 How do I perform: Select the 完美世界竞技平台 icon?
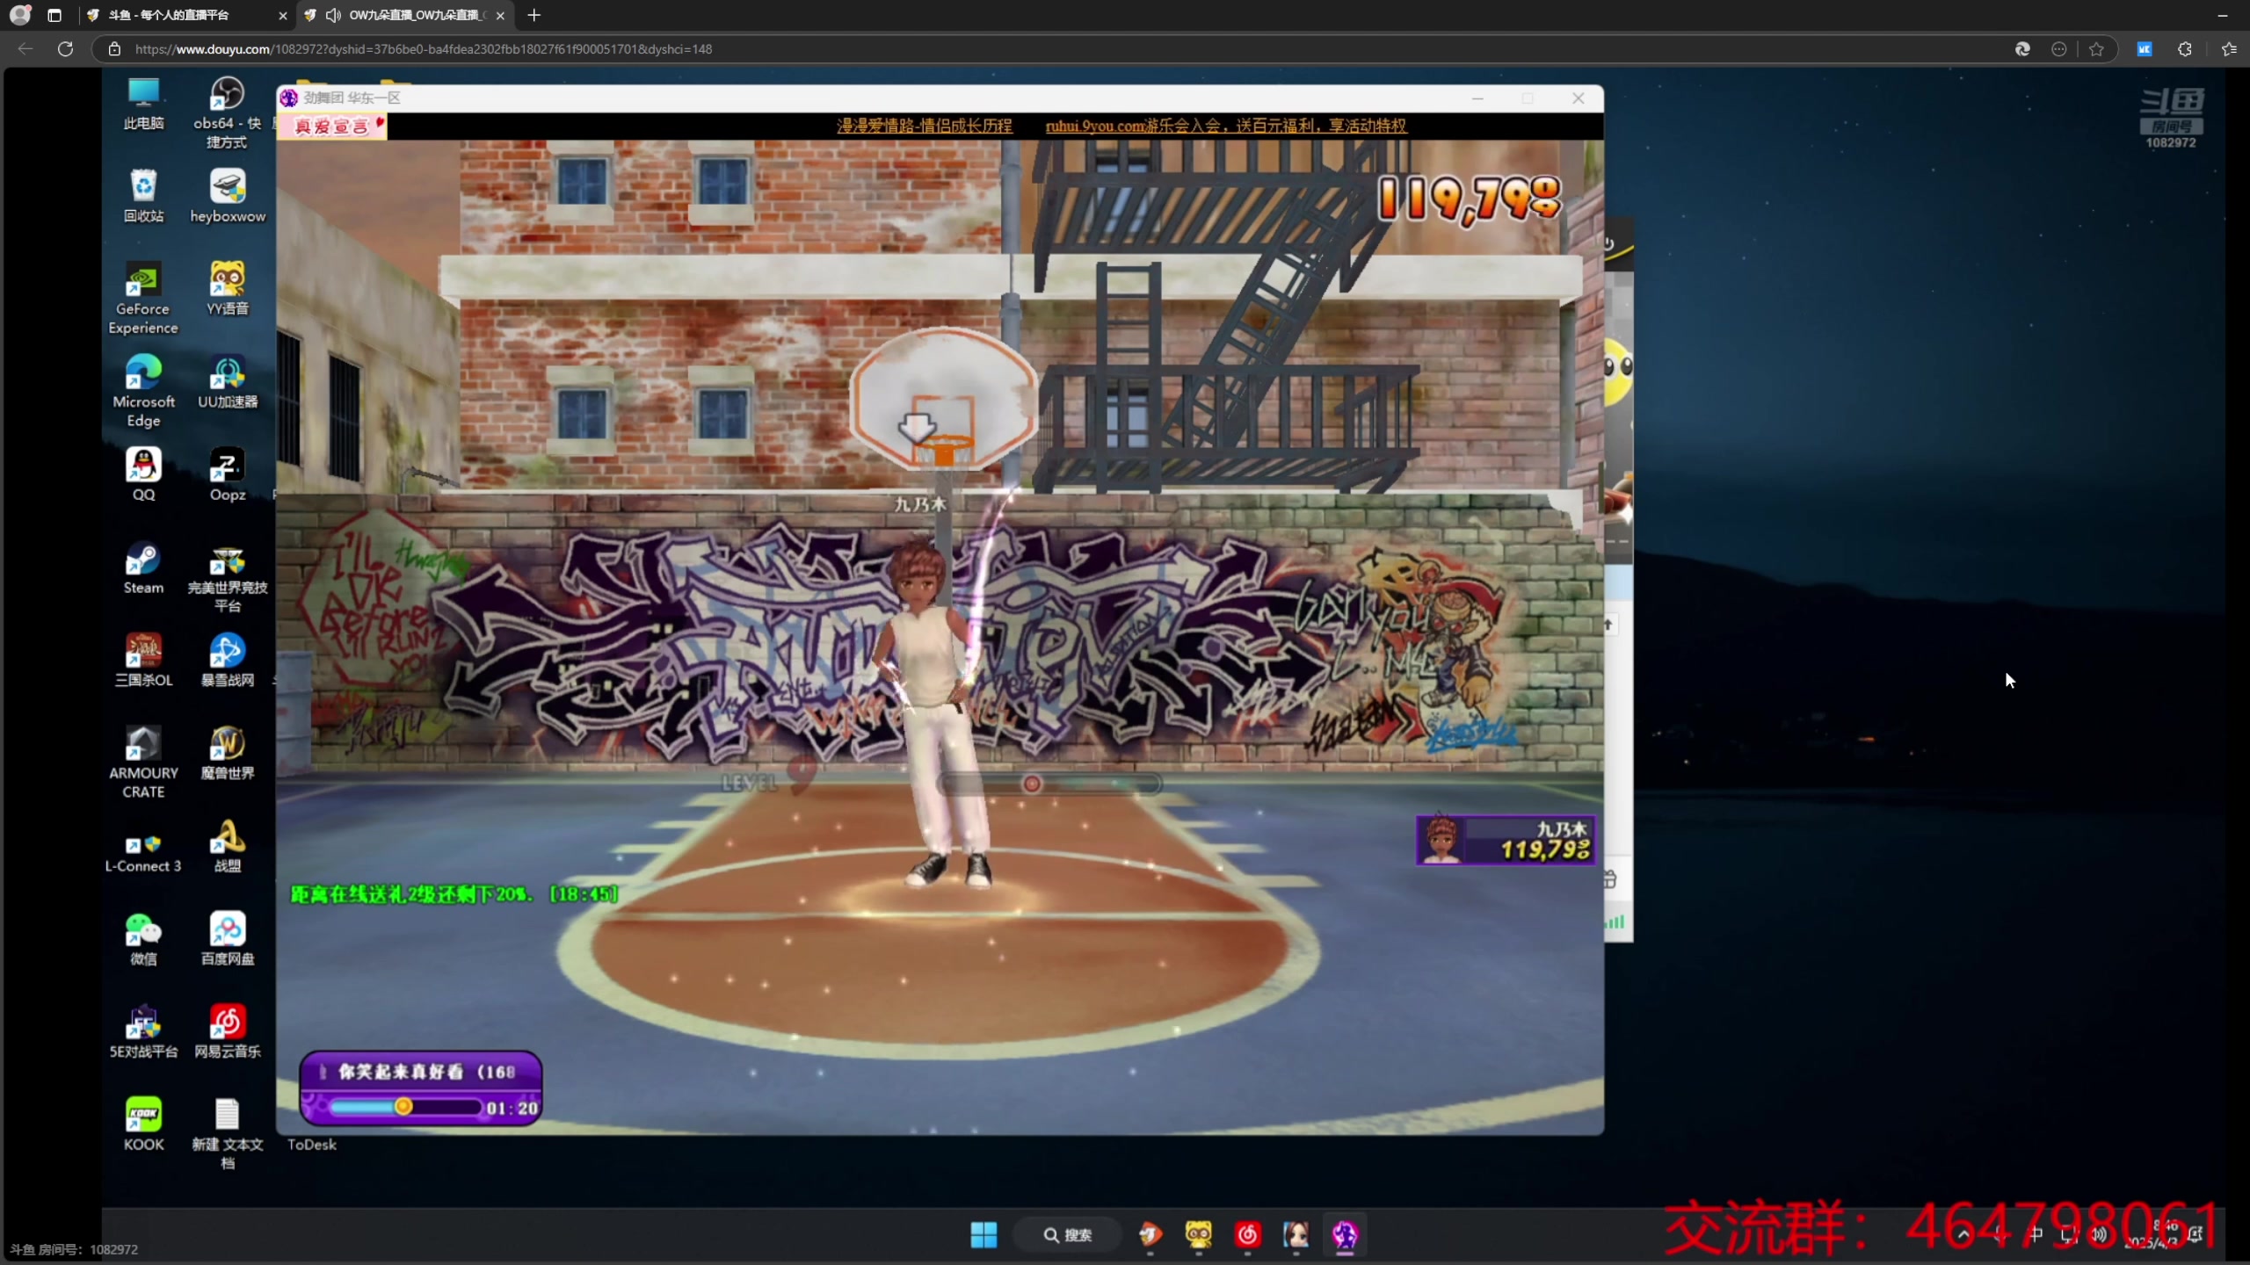[228, 577]
